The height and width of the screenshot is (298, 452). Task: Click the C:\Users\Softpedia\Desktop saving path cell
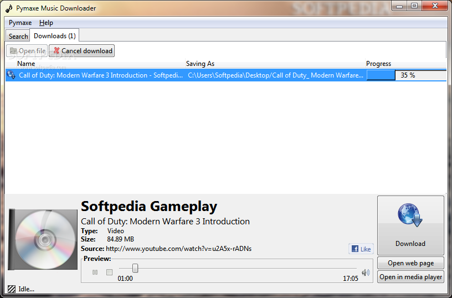[275, 75]
